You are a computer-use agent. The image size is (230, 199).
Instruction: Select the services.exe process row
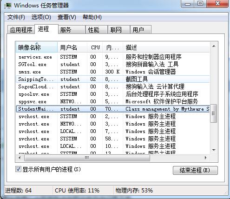coord(113,57)
